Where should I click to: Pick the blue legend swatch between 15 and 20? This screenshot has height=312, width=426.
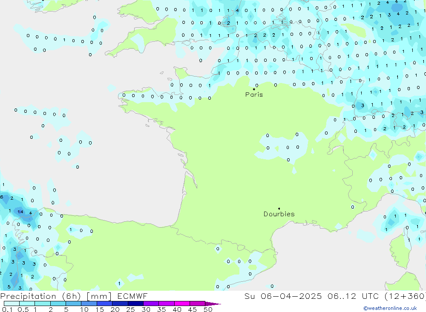click(x=105, y=303)
